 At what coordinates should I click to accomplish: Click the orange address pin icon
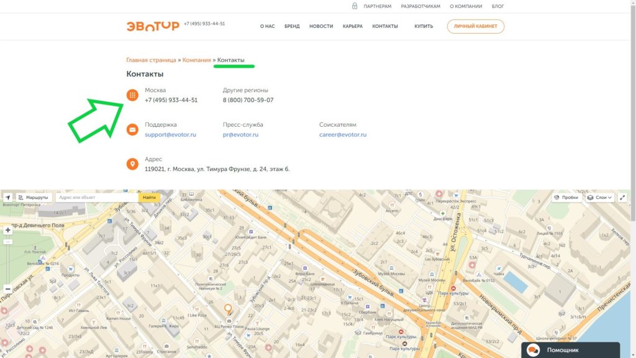pyautogui.click(x=132, y=164)
